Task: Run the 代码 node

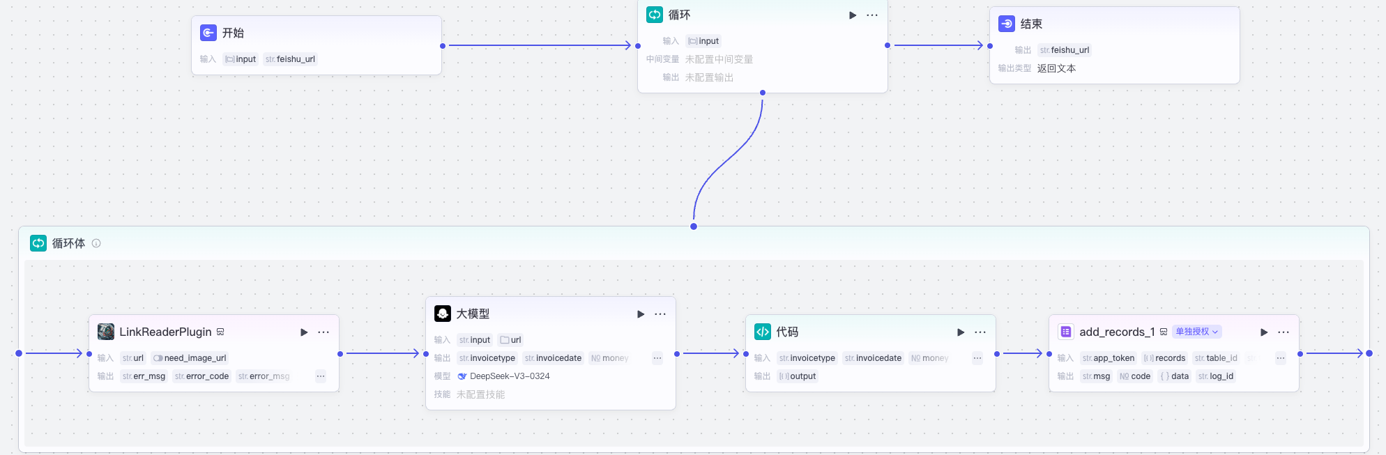Action: (961, 332)
